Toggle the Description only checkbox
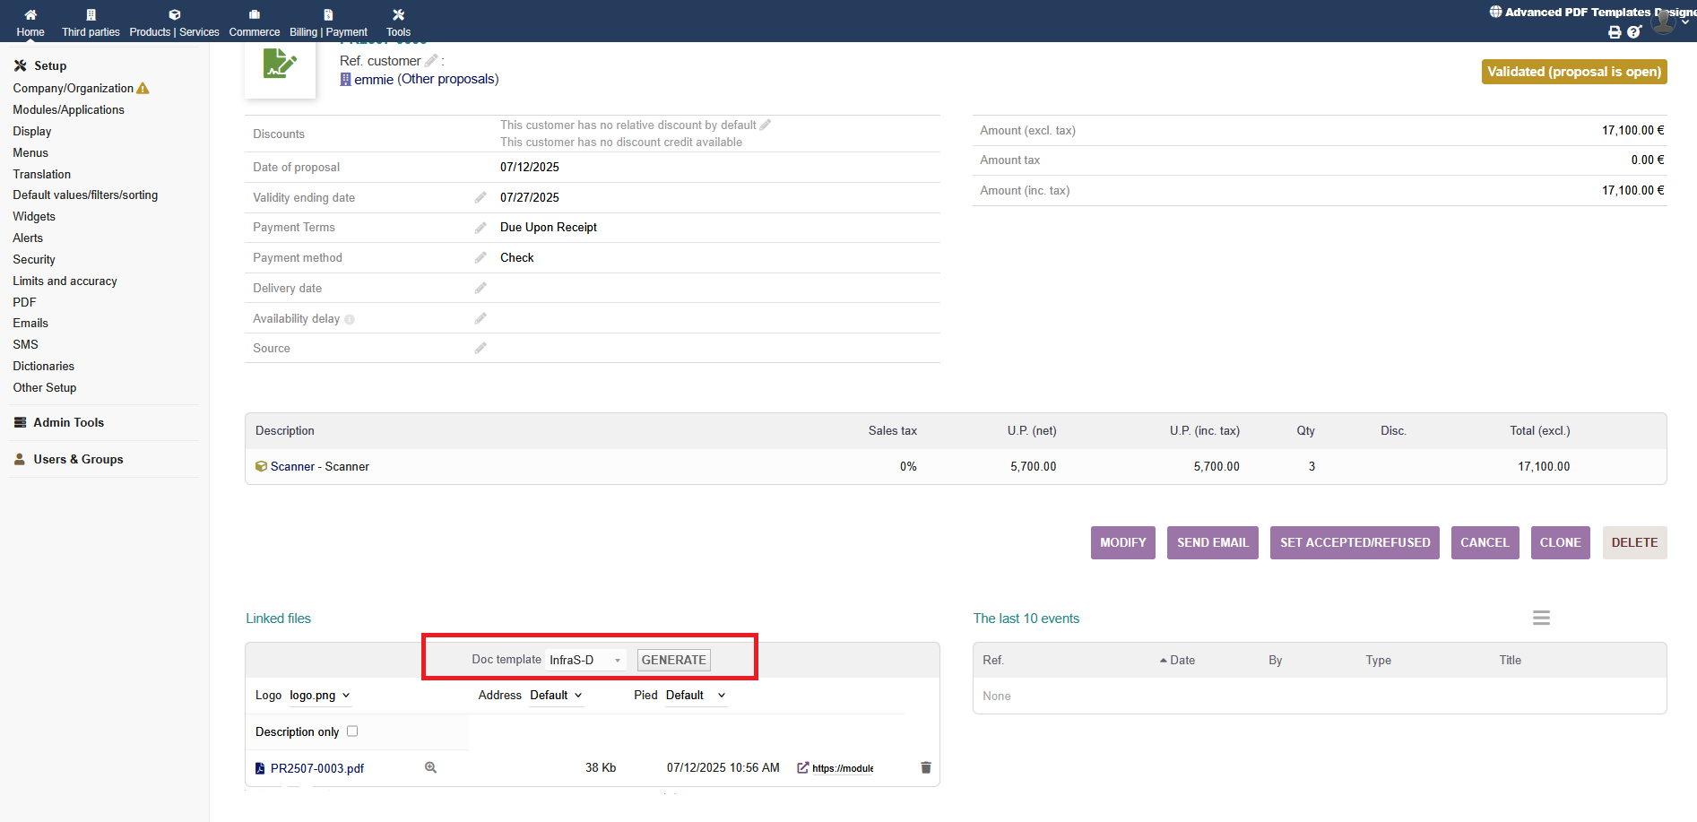 (352, 731)
